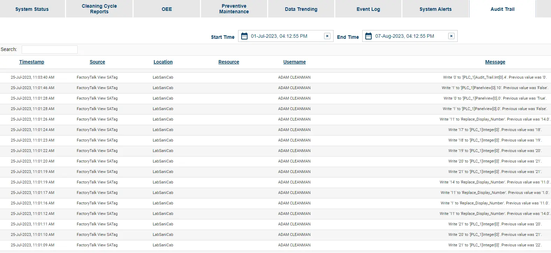This screenshot has height=253, width=551.
Task: Sort by Location column header
Action: click(163, 62)
